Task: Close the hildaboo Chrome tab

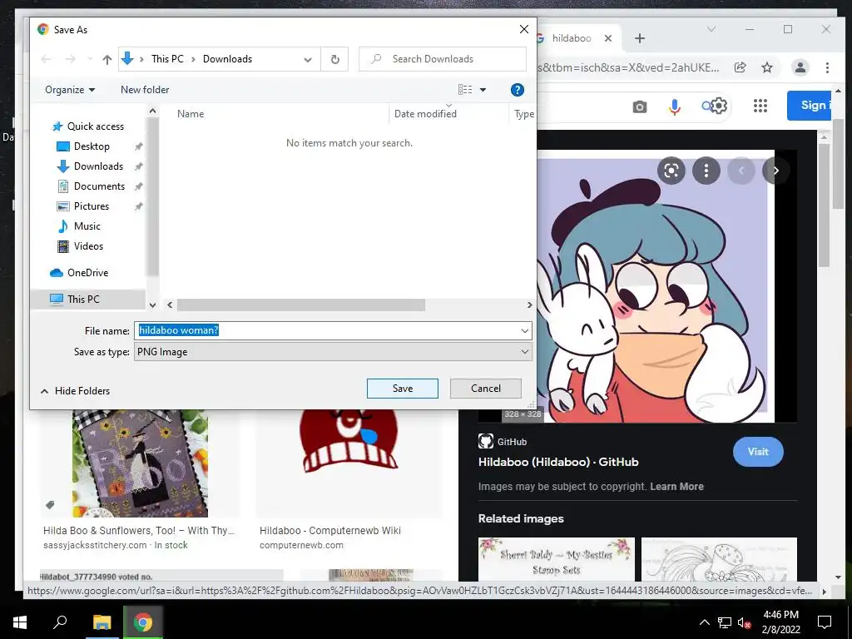Action: click(x=608, y=38)
